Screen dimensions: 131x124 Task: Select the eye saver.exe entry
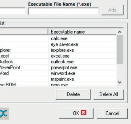point(65,45)
